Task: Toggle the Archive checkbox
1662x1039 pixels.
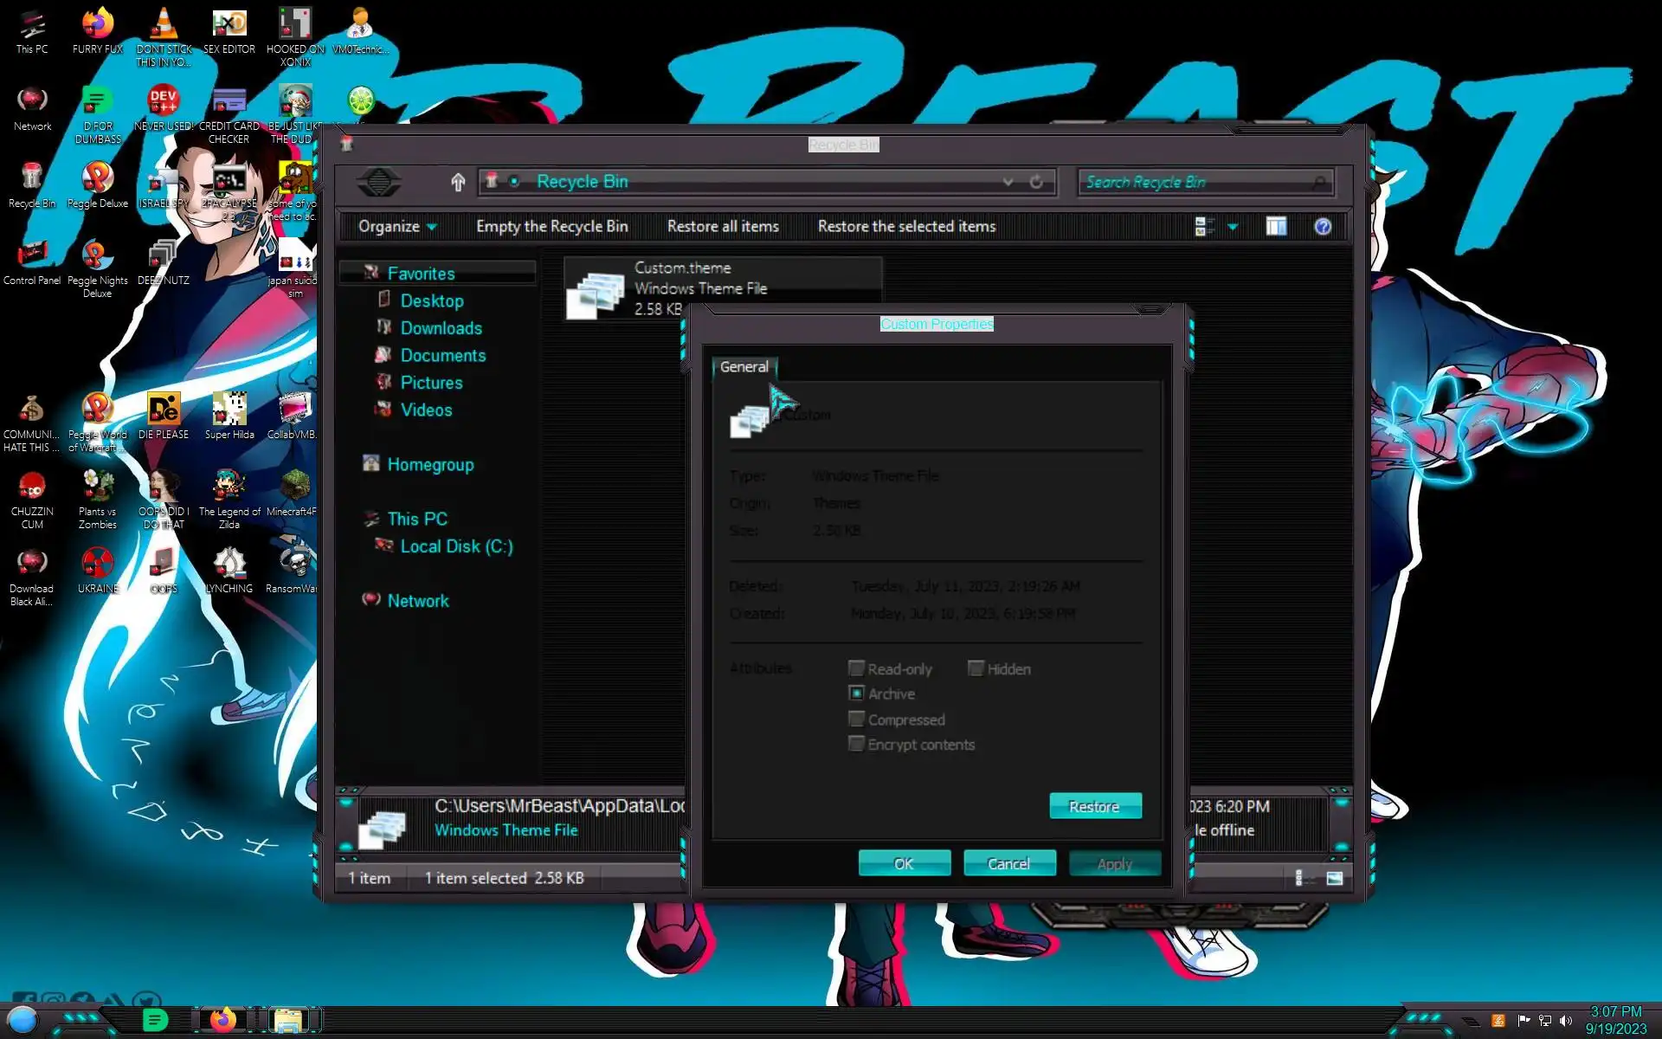Action: coord(856,694)
